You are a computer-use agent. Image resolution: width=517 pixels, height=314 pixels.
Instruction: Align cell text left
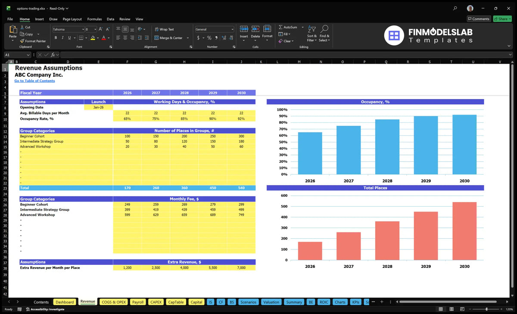tap(118, 38)
